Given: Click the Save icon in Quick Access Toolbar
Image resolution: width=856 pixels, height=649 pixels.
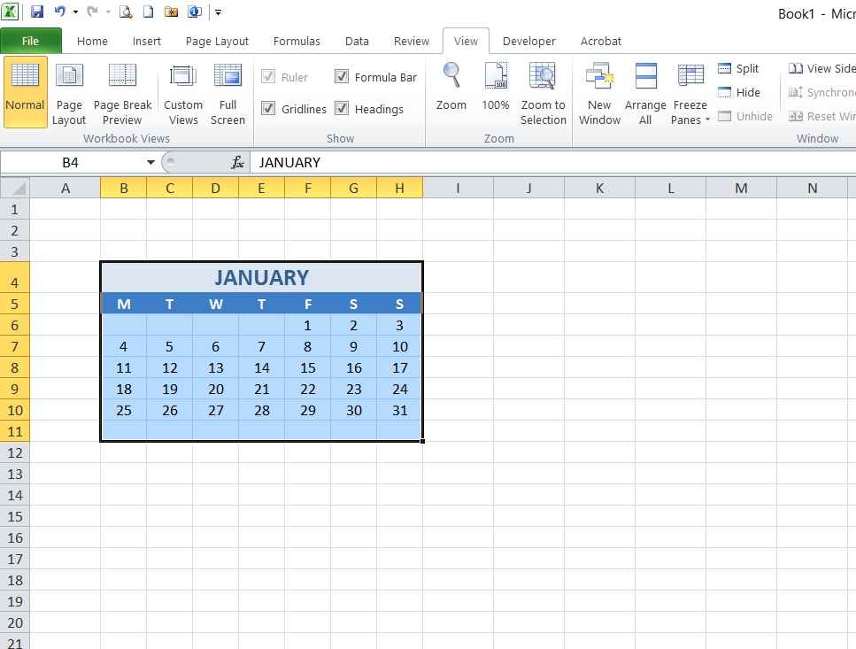Looking at the screenshot, I should click(37, 12).
